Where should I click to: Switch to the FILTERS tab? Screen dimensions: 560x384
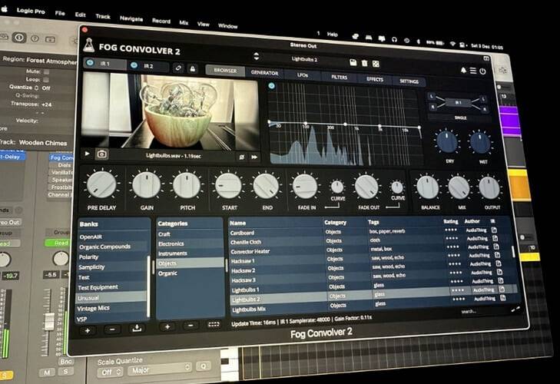[x=339, y=77]
